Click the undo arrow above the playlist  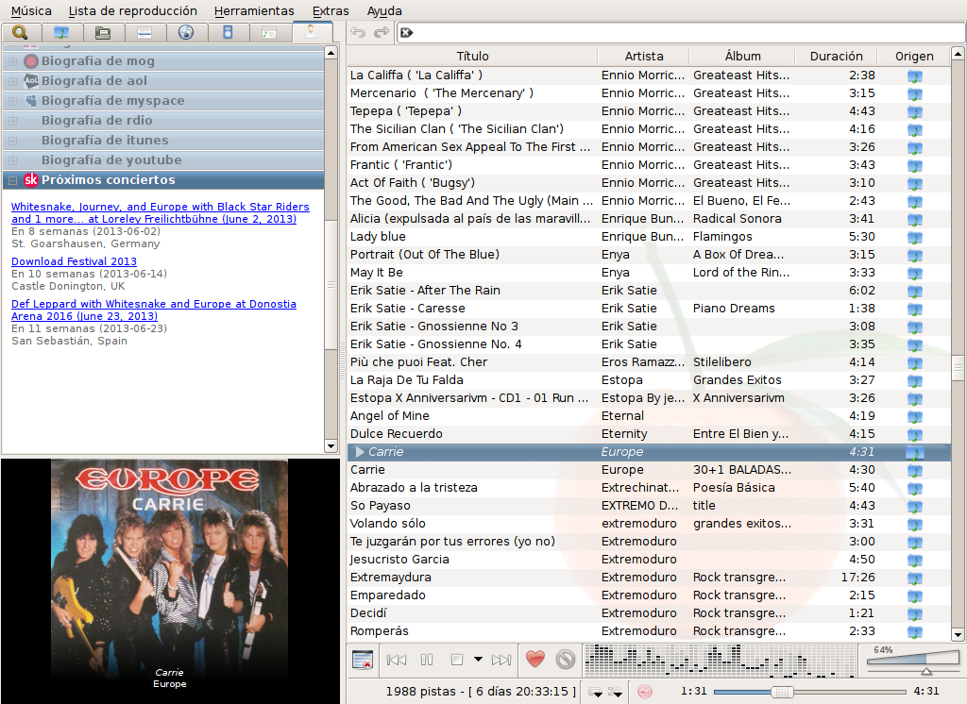point(358,33)
